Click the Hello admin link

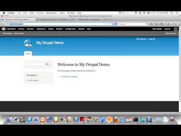[x=157, y=29]
